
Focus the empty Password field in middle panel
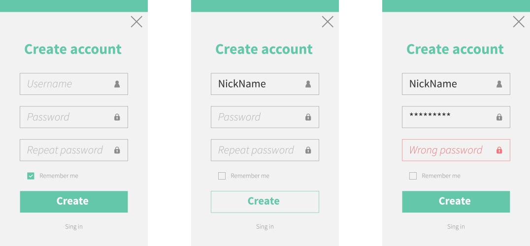point(265,117)
